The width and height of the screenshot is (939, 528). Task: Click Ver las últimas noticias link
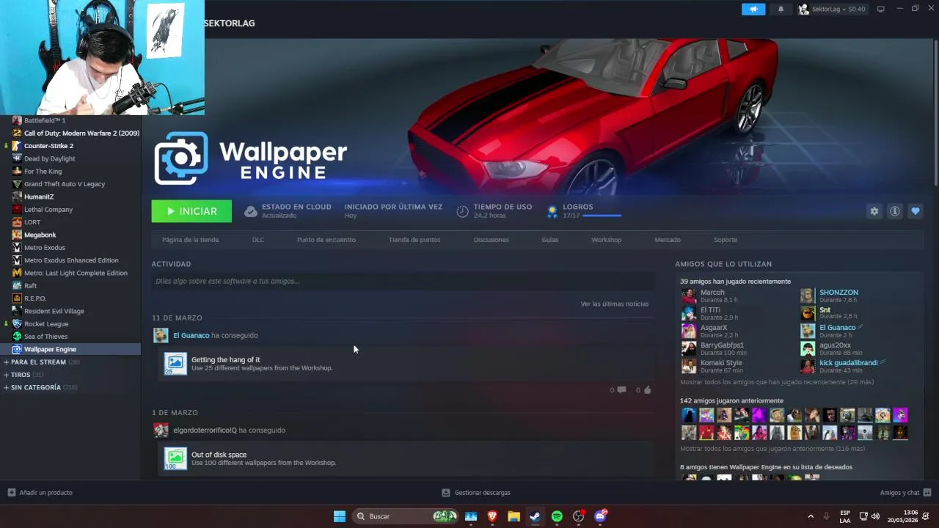point(614,304)
